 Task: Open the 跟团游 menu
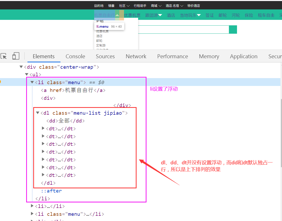tap(154, 15)
